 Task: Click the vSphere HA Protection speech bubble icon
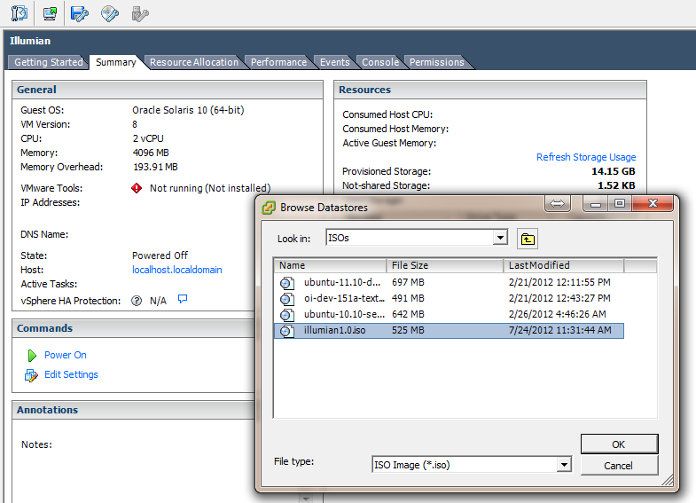click(183, 300)
